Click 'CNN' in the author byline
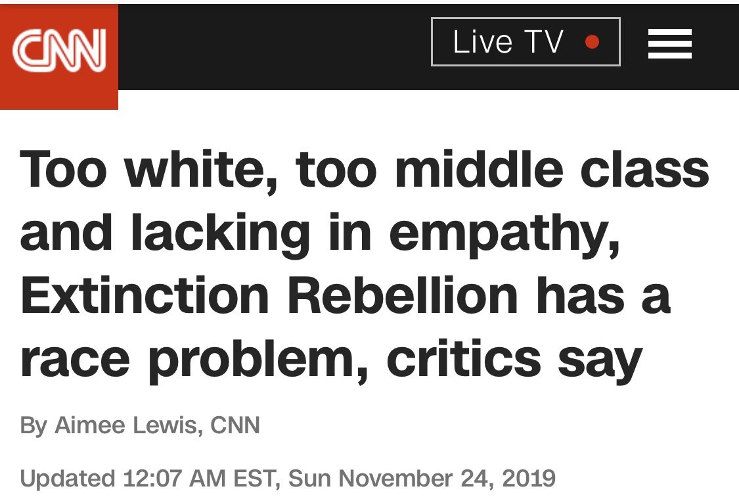The width and height of the screenshot is (739, 499). click(235, 426)
